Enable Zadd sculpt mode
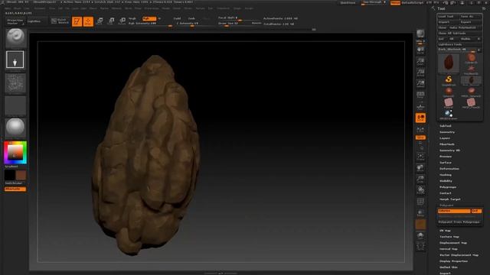This screenshot has width=490, height=275. pyautogui.click(x=177, y=18)
